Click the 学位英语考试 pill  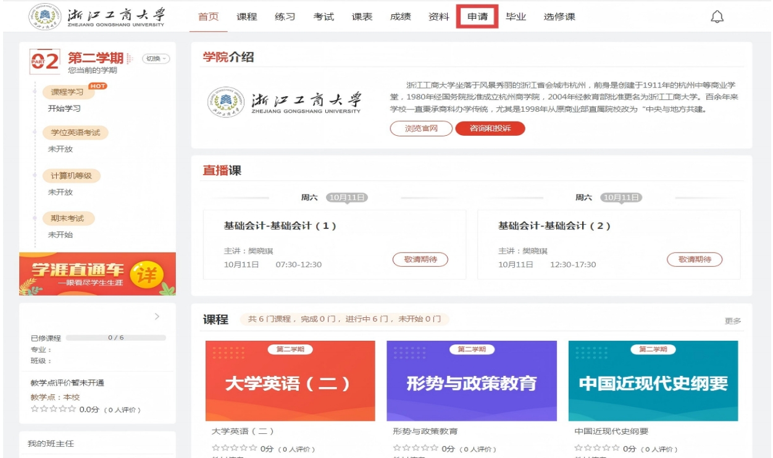tap(75, 133)
